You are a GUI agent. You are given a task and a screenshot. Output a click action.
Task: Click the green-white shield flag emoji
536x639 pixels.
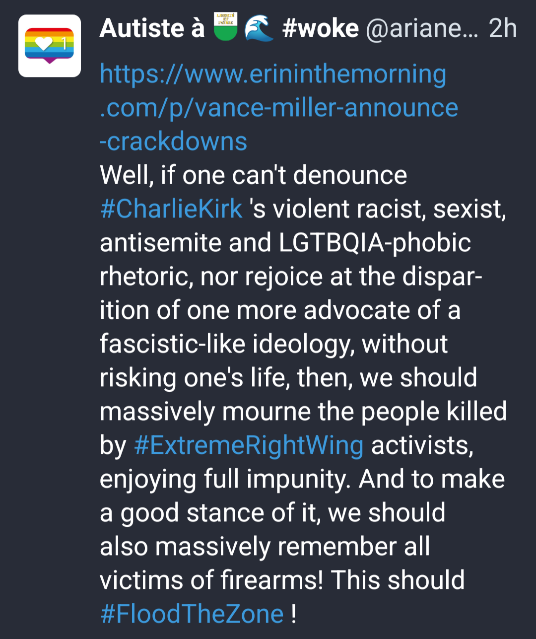click(226, 28)
